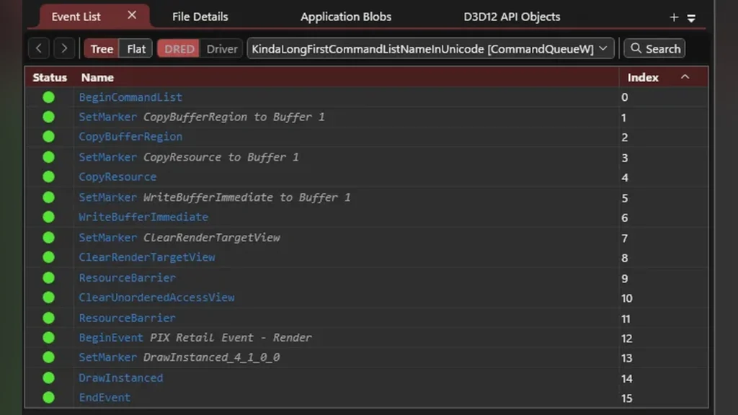Go back with the left chevron button

[39, 48]
